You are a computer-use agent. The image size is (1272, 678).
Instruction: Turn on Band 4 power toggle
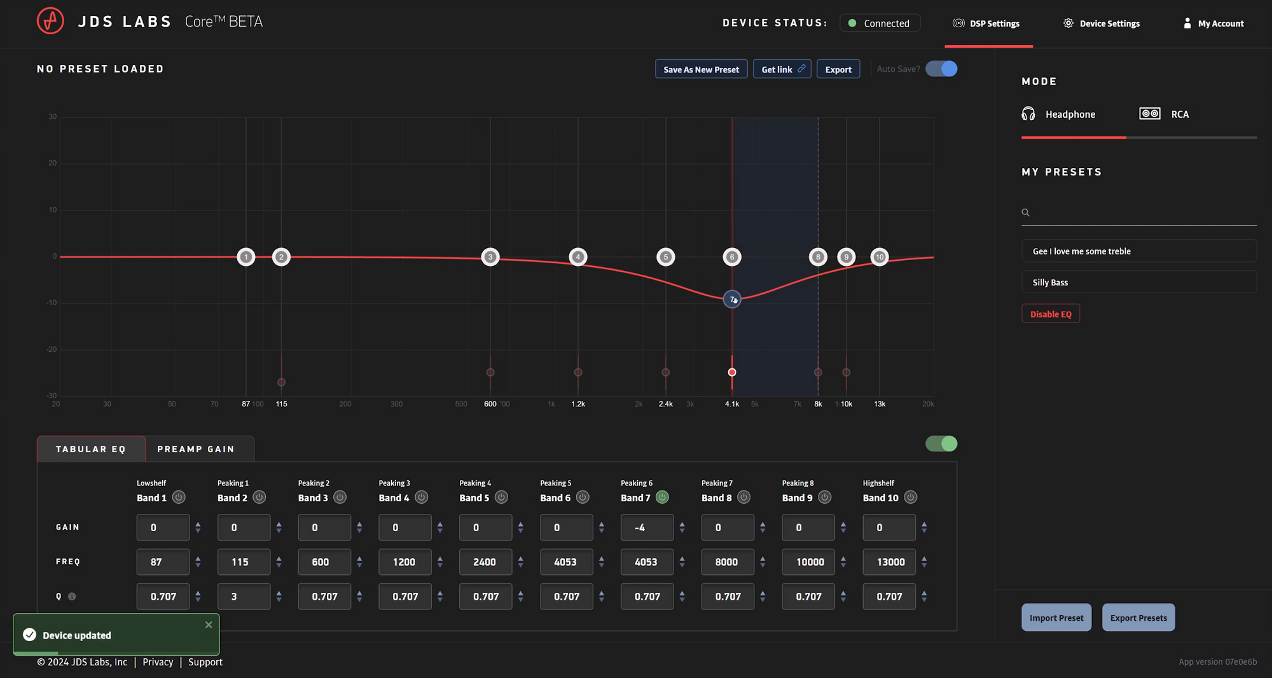pos(421,497)
